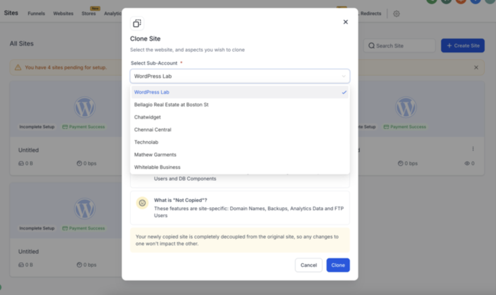Click the WordPress logo on top-right site card
496x295 pixels.
coord(405,107)
